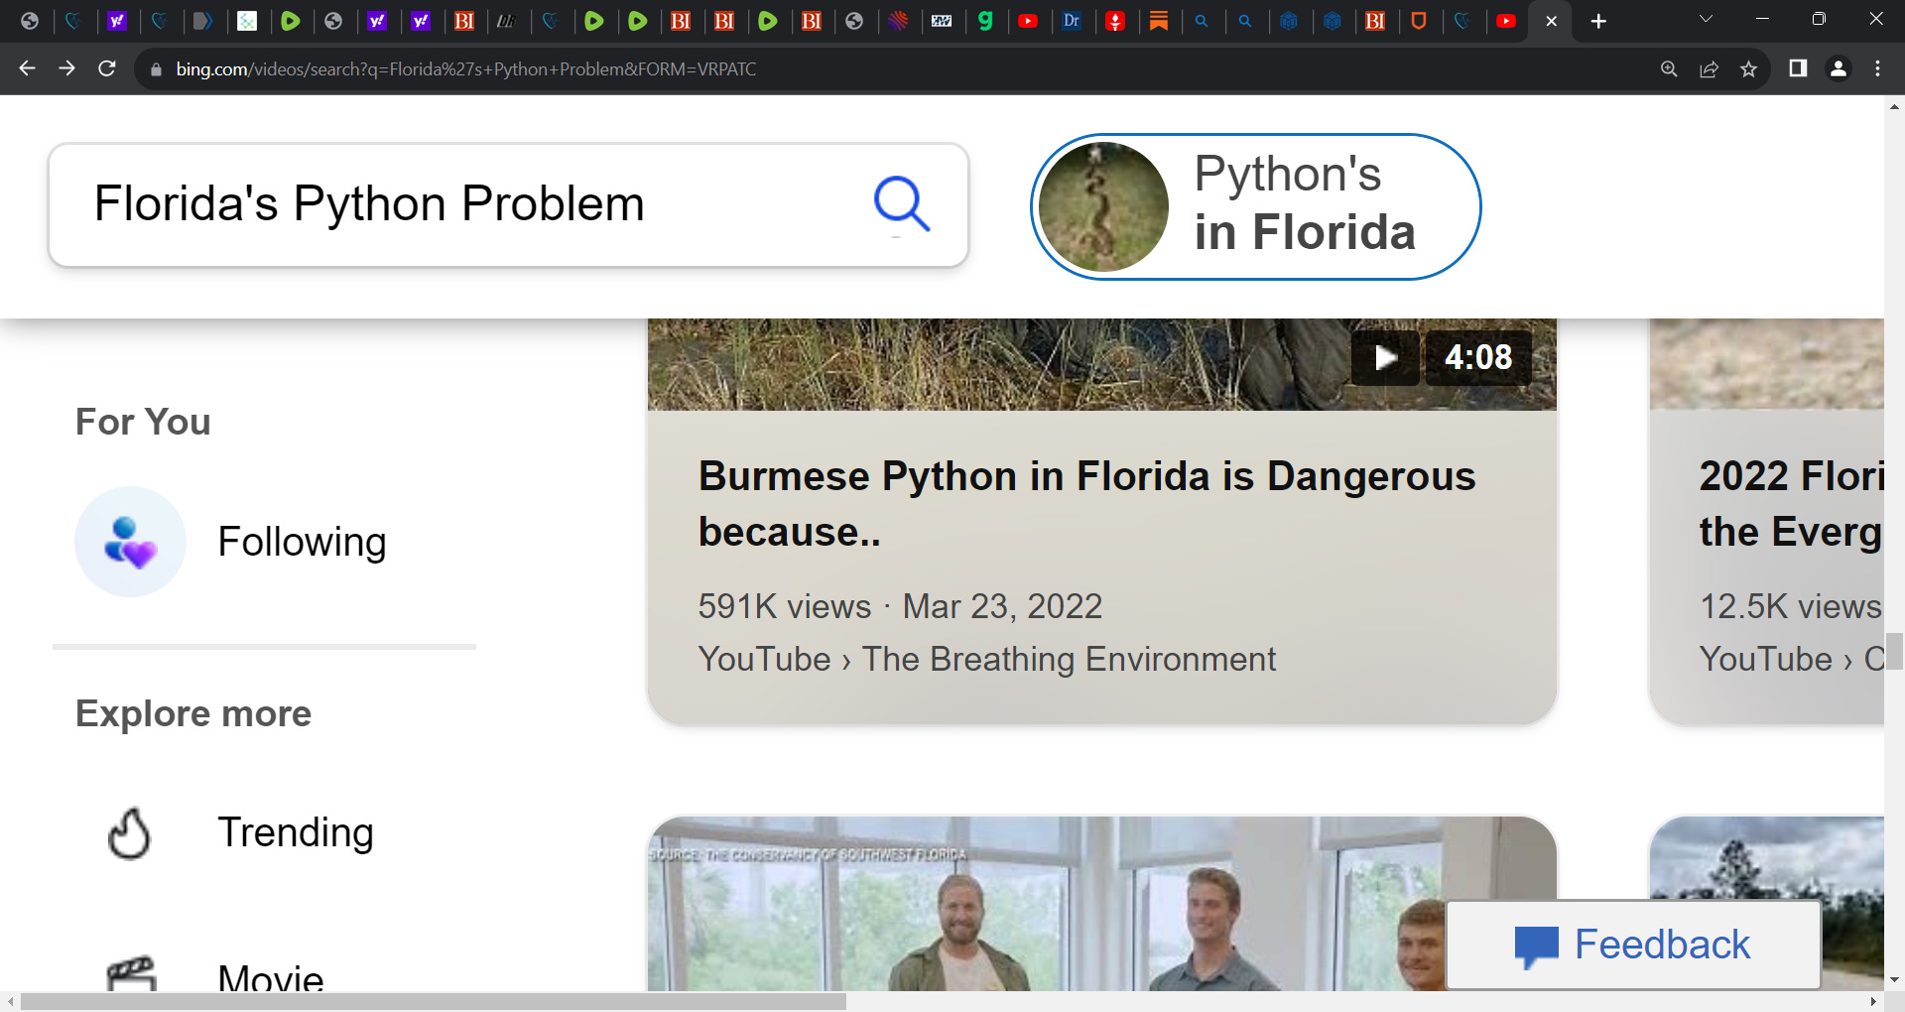Click the vertical scrollbar thumb
The image size is (1905, 1012).
click(1894, 652)
